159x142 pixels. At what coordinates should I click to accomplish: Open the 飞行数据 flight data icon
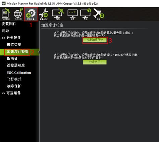6,14
